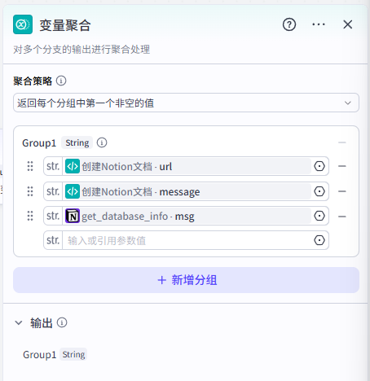This screenshot has height=381, width=370.
Task: Click the reference picker on message row
Action: pyautogui.click(x=319, y=191)
